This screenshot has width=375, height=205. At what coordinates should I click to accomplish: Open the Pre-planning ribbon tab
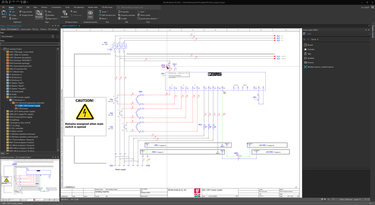point(79,7)
